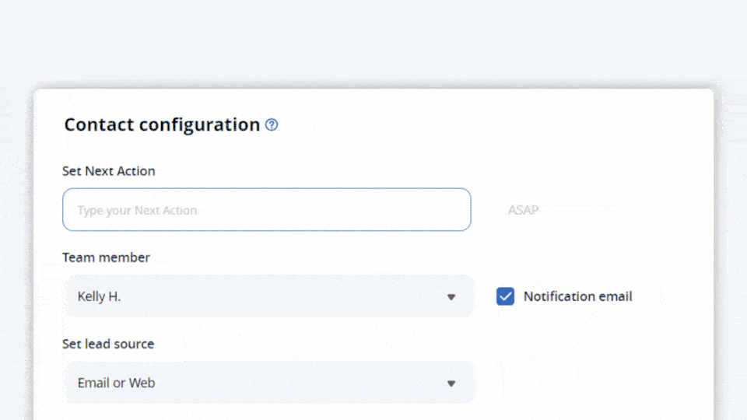Click the Team member dropdown arrow
The width and height of the screenshot is (747, 420).
(x=451, y=297)
